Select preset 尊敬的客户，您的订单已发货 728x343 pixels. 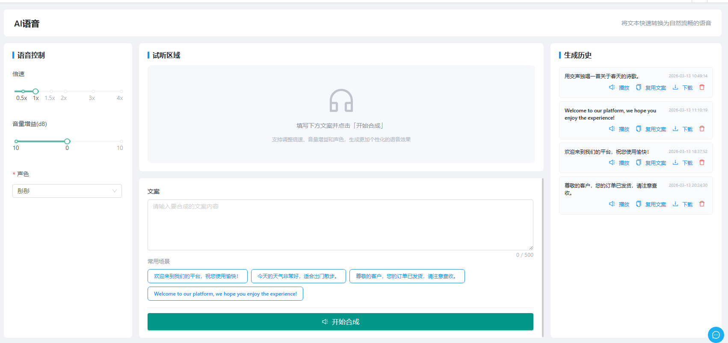tap(407, 276)
